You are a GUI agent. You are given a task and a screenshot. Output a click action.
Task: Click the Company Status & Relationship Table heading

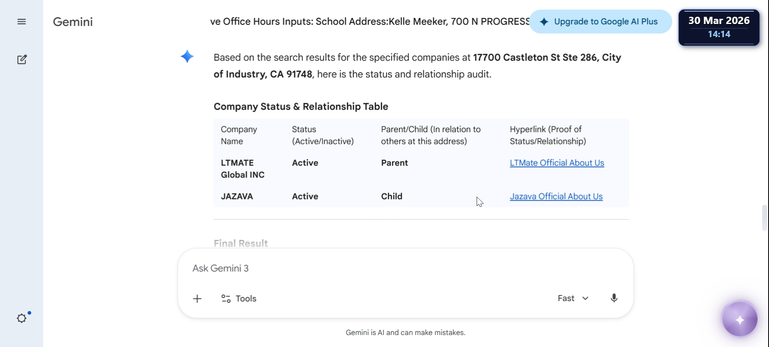coord(301,107)
